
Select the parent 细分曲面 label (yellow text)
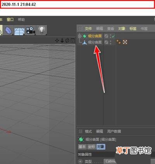click(95, 36)
